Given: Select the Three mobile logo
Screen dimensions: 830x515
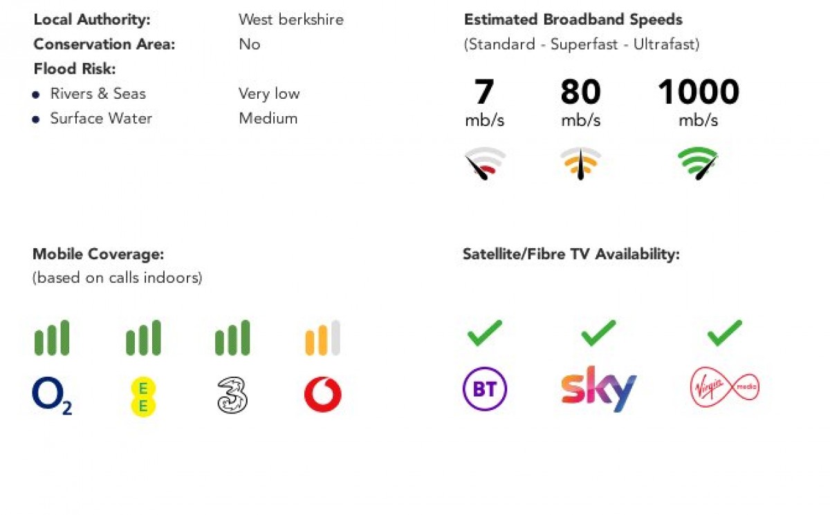Looking at the screenshot, I should tap(232, 395).
